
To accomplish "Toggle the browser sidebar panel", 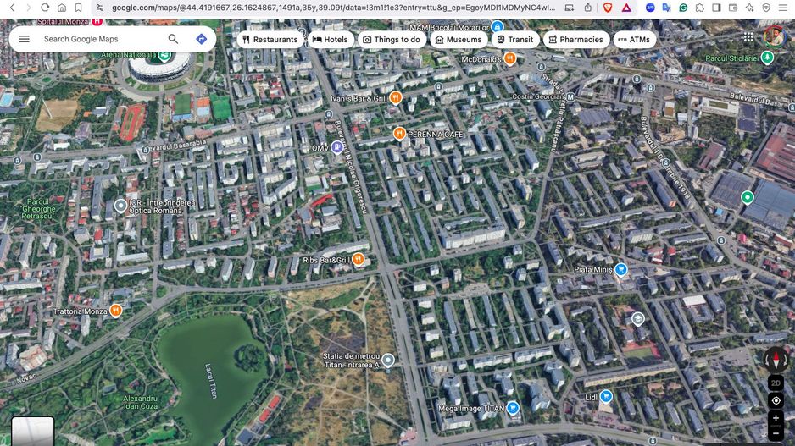I will coord(716,8).
